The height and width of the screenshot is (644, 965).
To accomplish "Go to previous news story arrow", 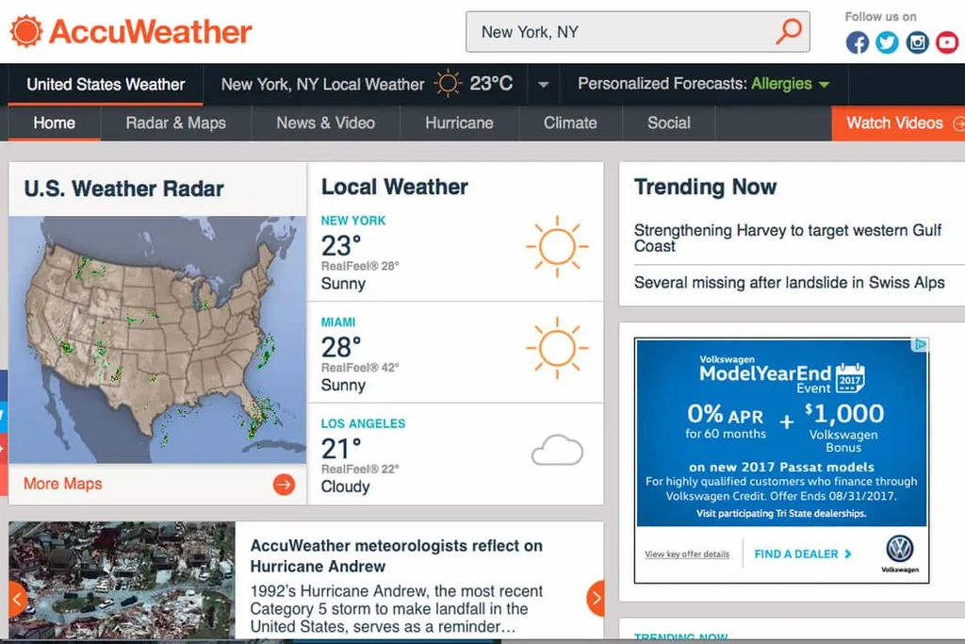I will [17, 598].
